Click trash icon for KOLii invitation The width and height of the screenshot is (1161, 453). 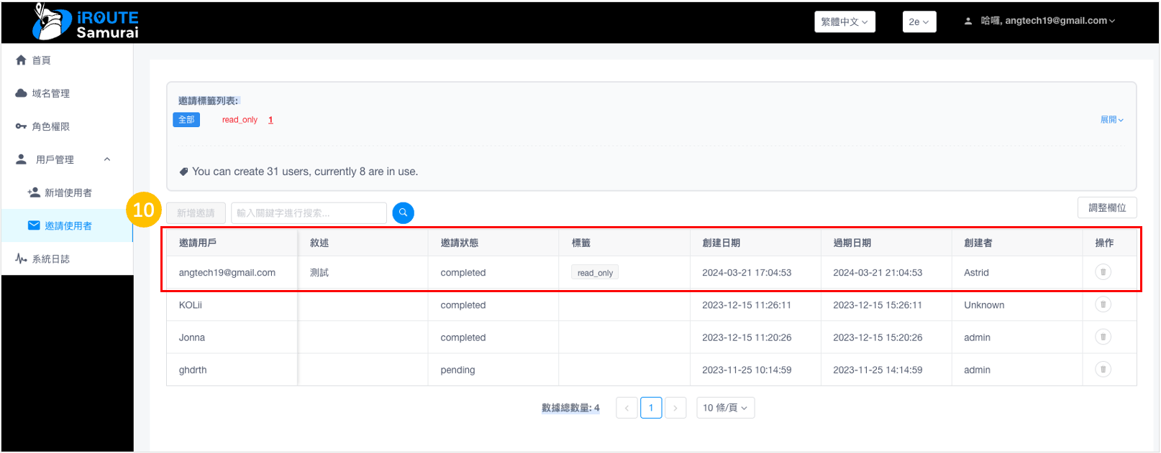pyautogui.click(x=1103, y=304)
